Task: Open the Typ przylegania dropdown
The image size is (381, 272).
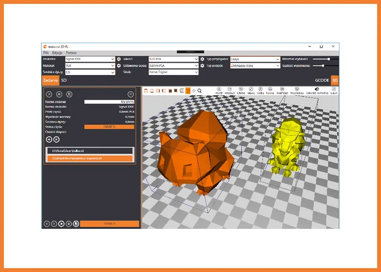Action: (x=255, y=59)
